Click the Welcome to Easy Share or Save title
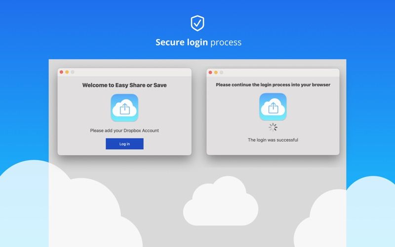 (x=124, y=85)
